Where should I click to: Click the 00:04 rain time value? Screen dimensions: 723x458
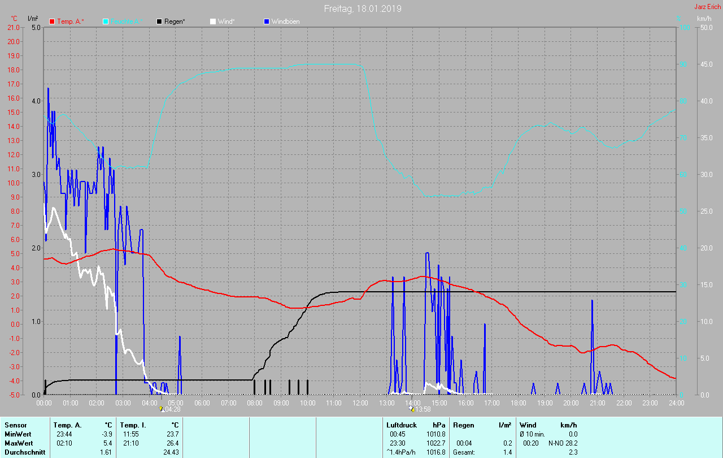point(464,443)
